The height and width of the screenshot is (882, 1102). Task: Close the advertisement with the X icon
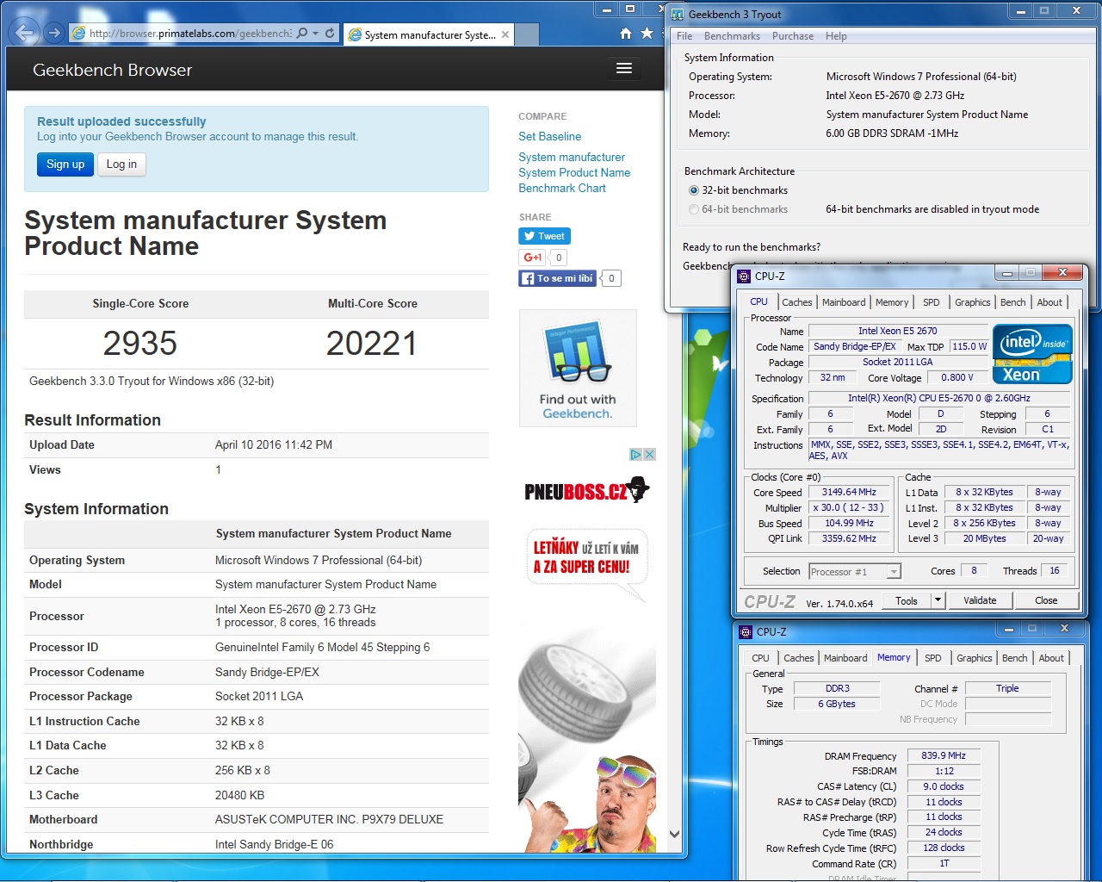(650, 454)
